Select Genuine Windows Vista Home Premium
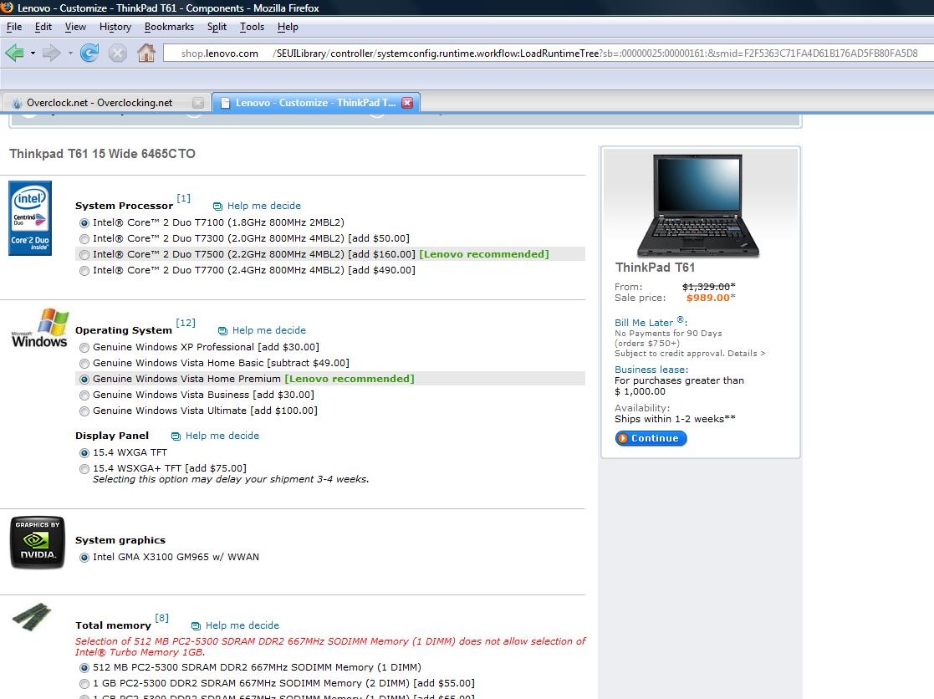Viewport: 934px width, 699px height. coord(84,380)
